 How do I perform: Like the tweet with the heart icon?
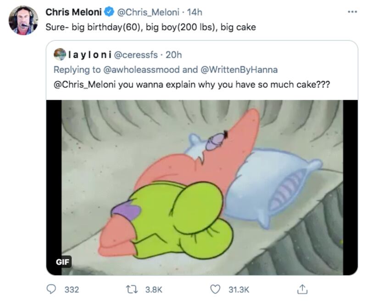(215, 289)
